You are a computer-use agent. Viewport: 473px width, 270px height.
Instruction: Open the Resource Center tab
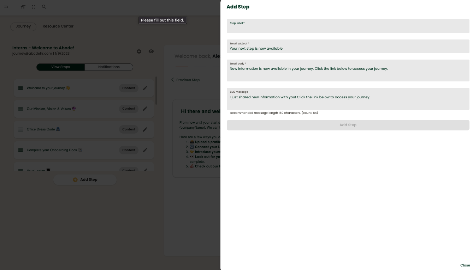click(58, 26)
